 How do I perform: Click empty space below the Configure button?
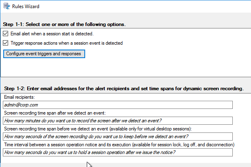tap(125, 67)
